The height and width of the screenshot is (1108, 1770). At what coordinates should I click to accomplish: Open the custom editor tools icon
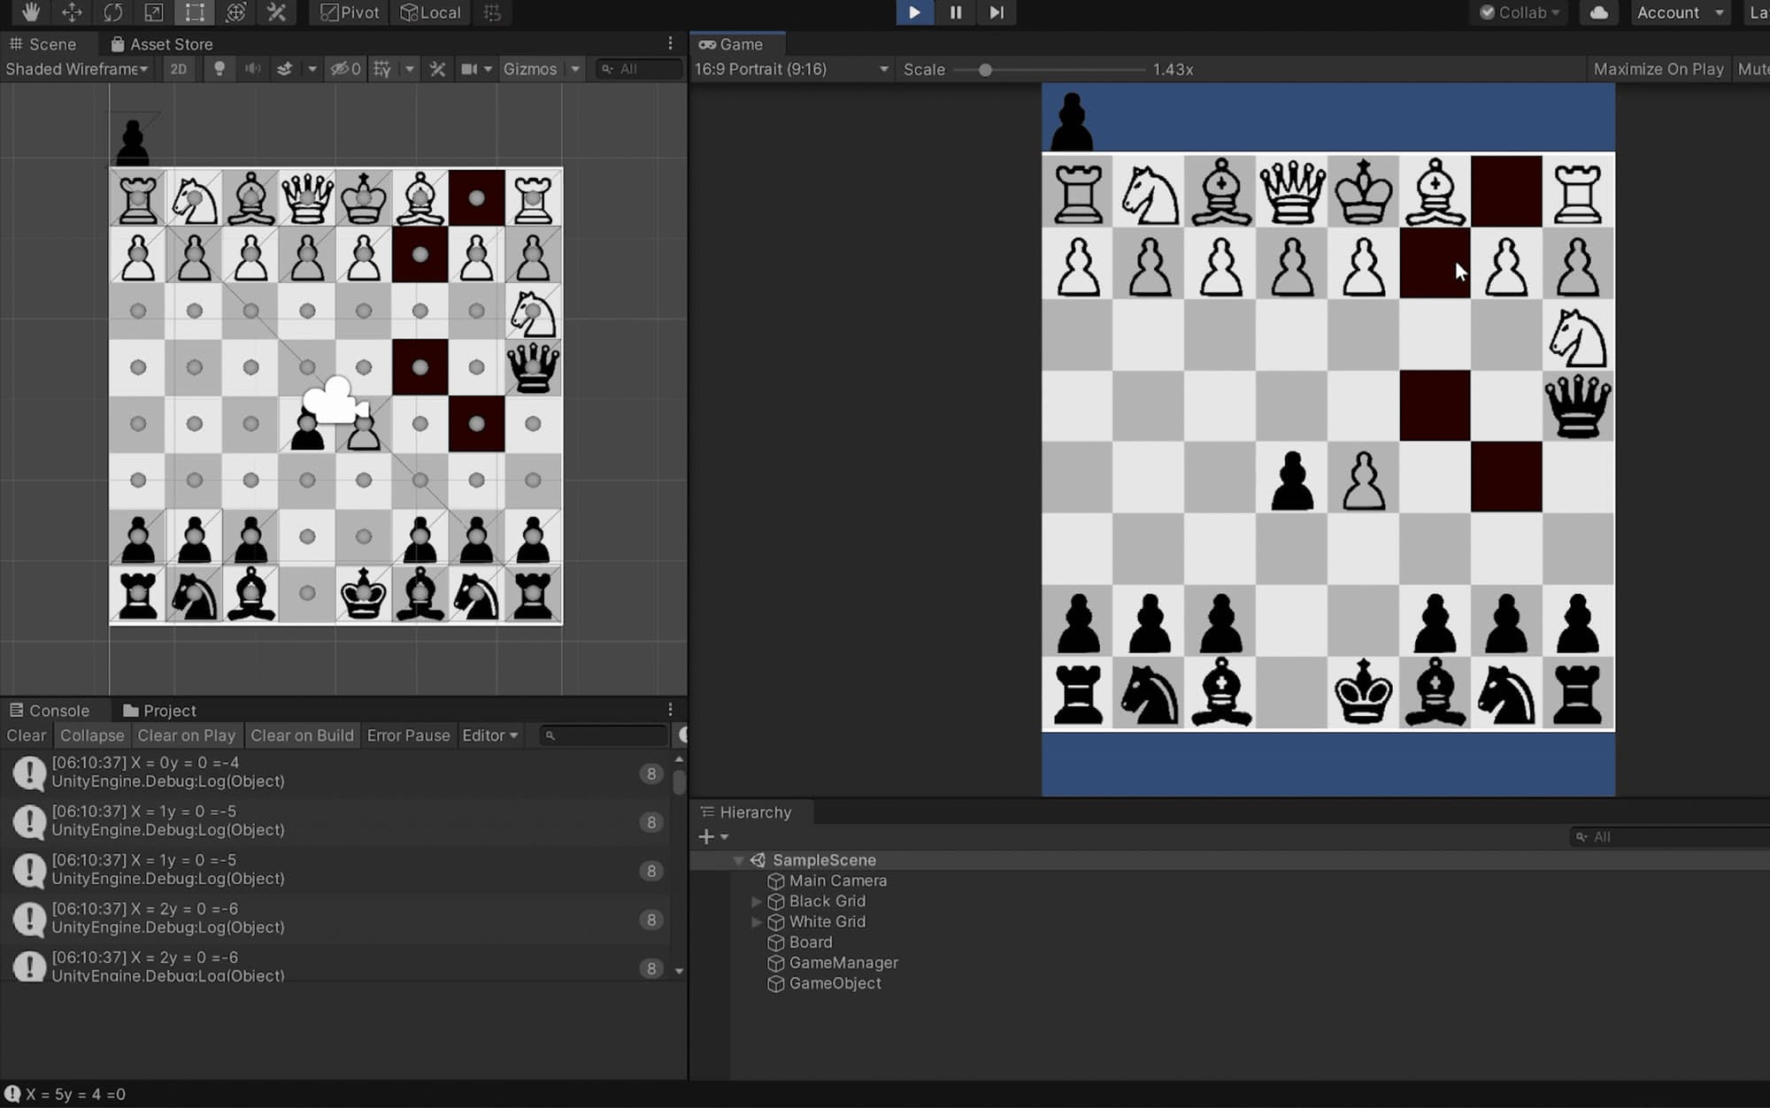click(x=276, y=12)
